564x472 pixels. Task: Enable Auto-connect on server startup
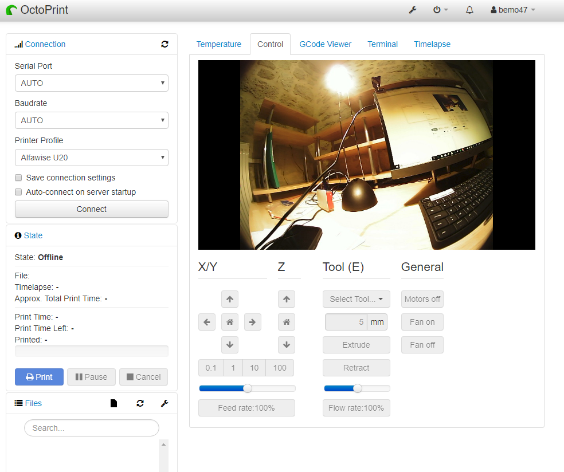coord(18,192)
